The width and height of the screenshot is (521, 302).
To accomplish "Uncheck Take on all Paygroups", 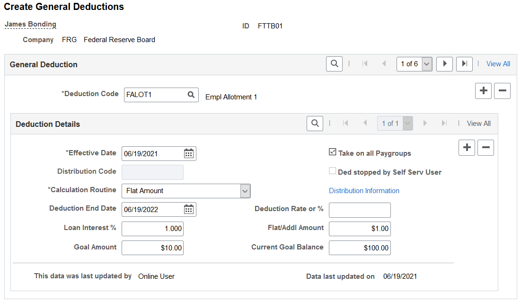I will (x=333, y=152).
